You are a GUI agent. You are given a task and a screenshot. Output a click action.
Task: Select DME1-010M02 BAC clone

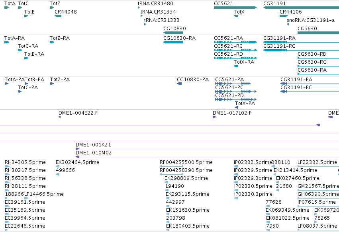(x=207, y=157)
